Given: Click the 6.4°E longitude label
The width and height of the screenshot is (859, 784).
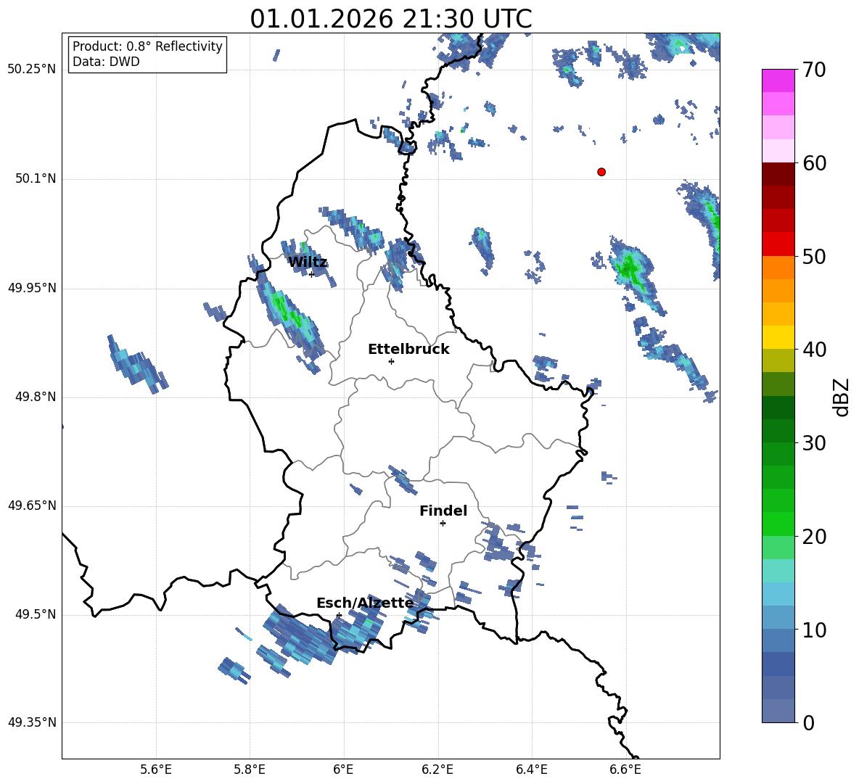Looking at the screenshot, I should coord(532,769).
